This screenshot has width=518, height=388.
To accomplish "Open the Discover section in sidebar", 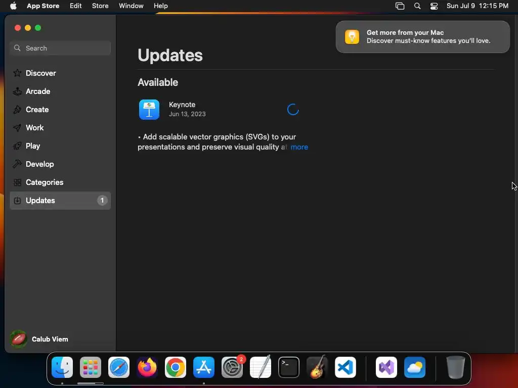I will tap(60, 73).
